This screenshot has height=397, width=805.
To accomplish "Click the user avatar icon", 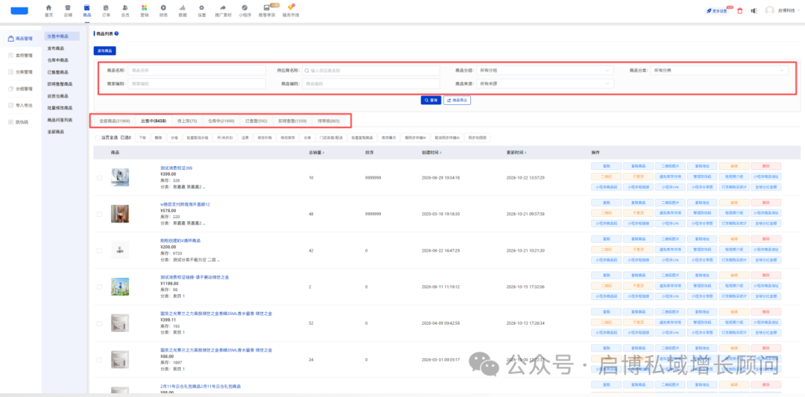I will 769,10.
